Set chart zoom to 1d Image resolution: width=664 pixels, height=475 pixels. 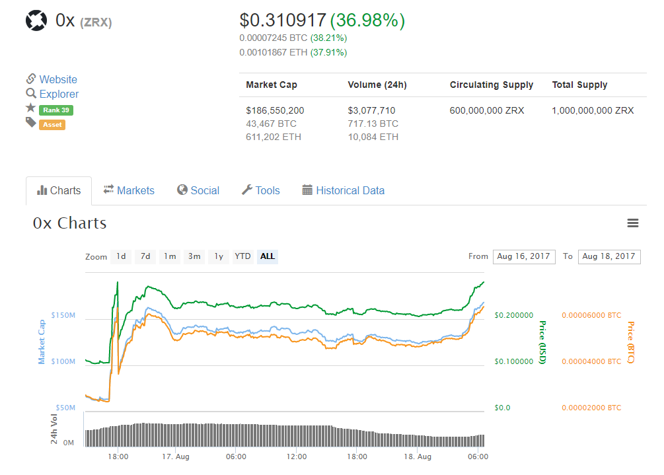pyautogui.click(x=121, y=256)
